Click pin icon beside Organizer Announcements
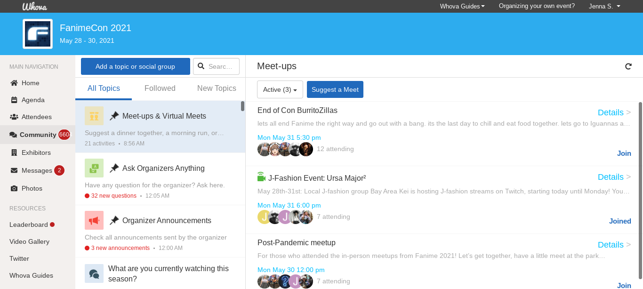 coord(114,220)
